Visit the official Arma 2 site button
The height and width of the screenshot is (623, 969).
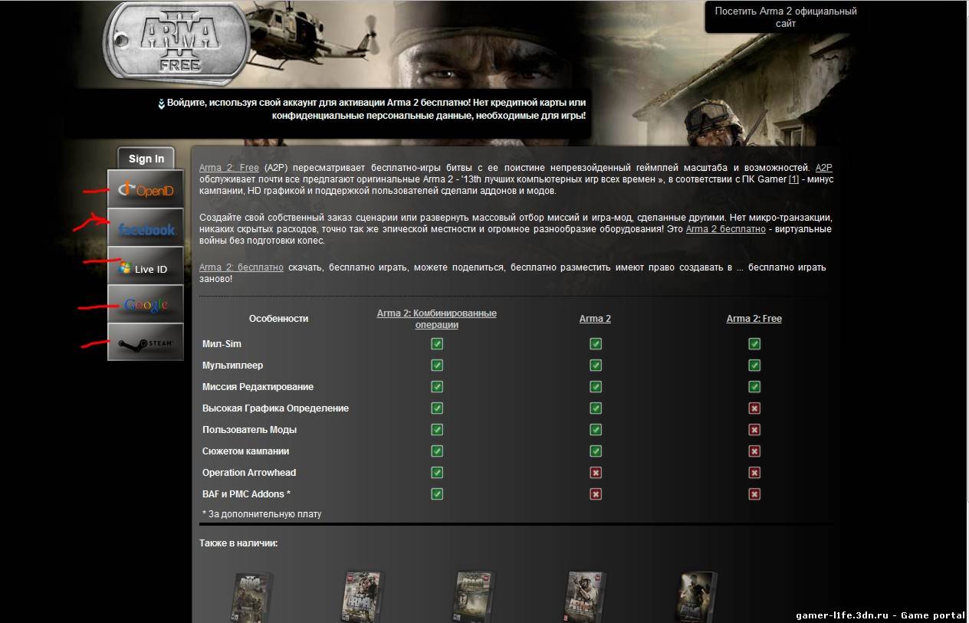[786, 17]
